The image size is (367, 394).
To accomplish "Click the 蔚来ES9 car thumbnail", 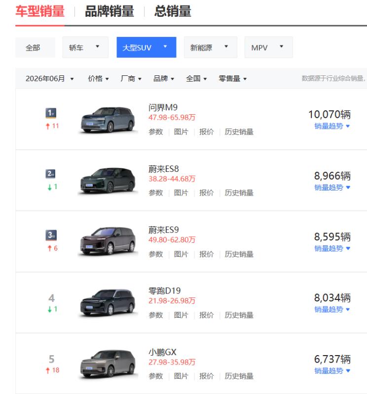I will (x=108, y=242).
